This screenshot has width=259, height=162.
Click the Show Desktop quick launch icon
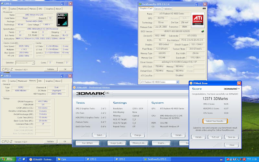pyautogui.click(x=24, y=159)
